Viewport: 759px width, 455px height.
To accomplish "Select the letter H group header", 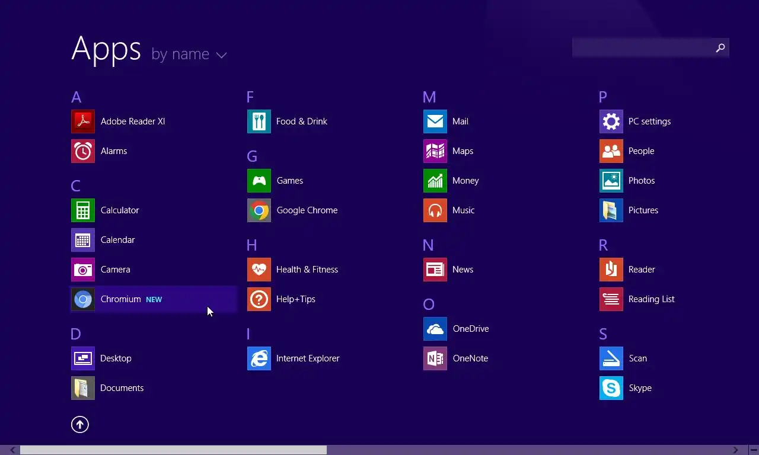I will [x=252, y=245].
